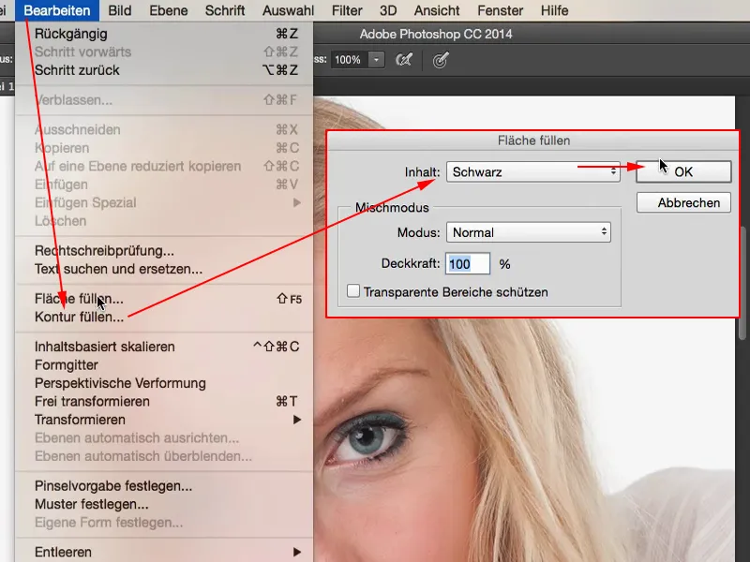Choose Kontur füllen... menu entry

tap(165, 318)
